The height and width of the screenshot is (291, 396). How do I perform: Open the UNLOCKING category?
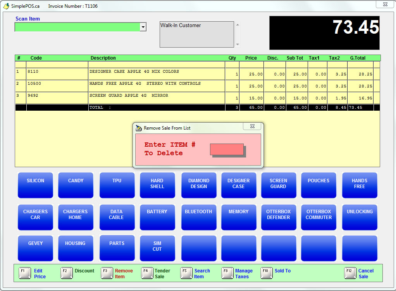(x=360, y=217)
